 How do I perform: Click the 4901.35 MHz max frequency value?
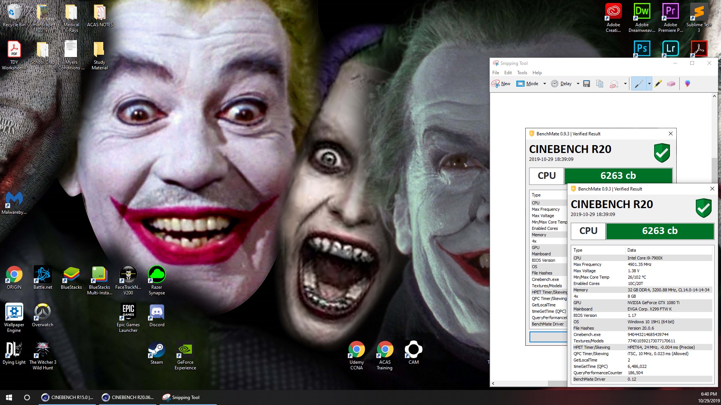coord(639,264)
